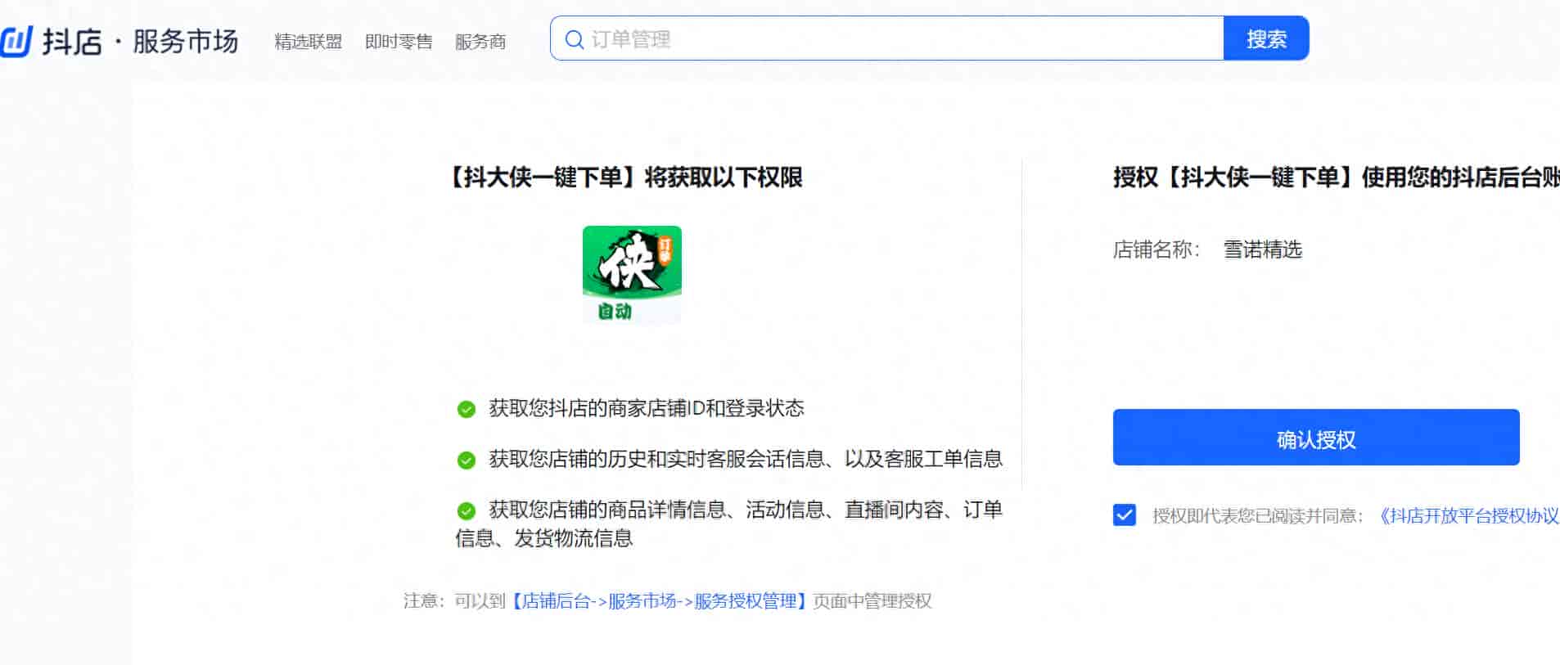
Task: Click the 搜索 button
Action: pos(1266,38)
